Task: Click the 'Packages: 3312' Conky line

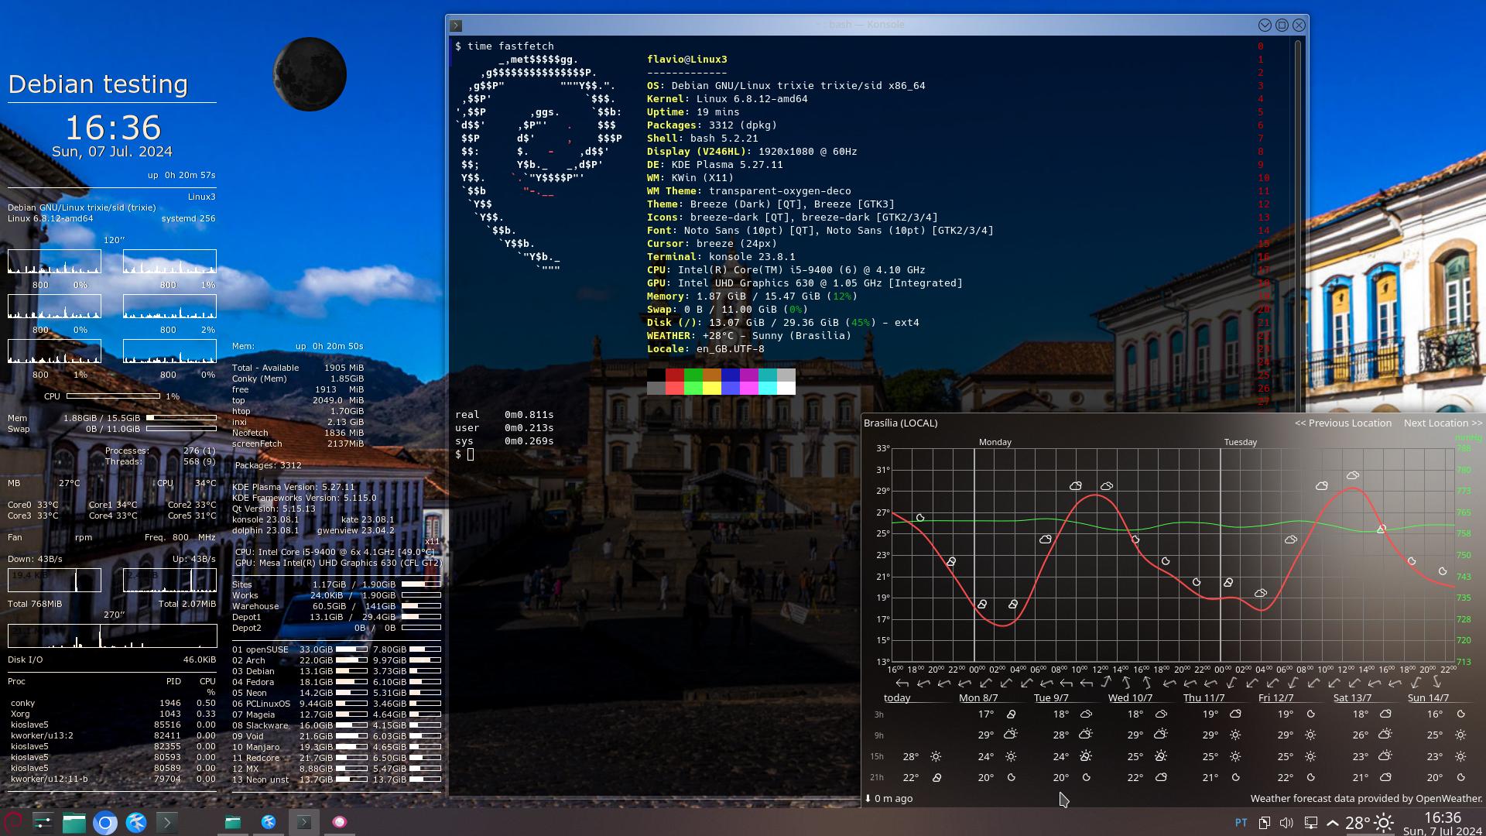Action: [x=268, y=465]
